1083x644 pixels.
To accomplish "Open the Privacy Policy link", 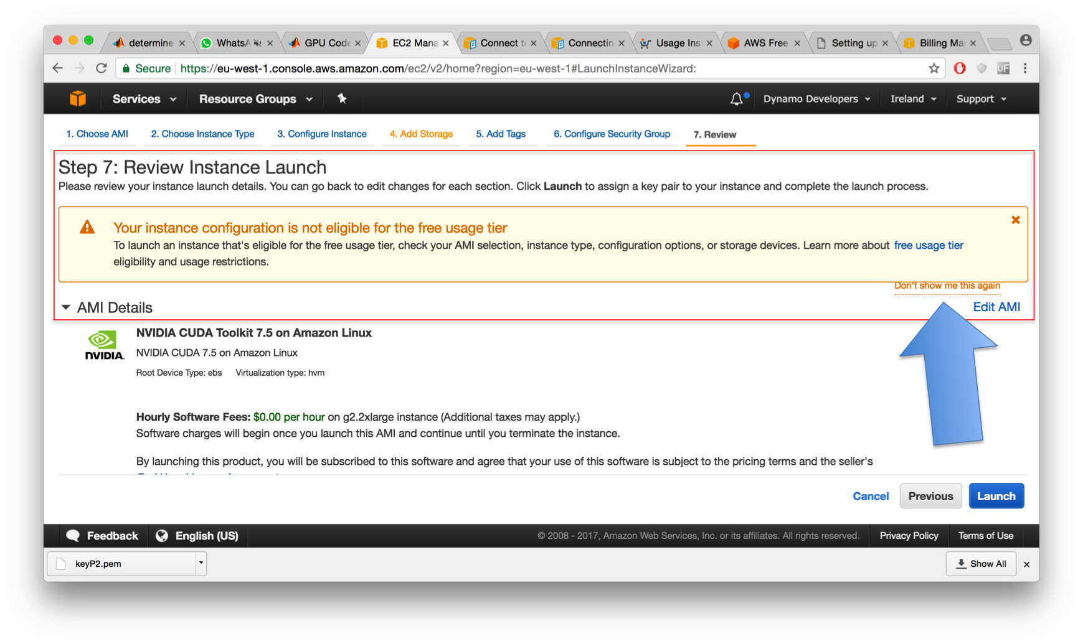I will [x=909, y=536].
